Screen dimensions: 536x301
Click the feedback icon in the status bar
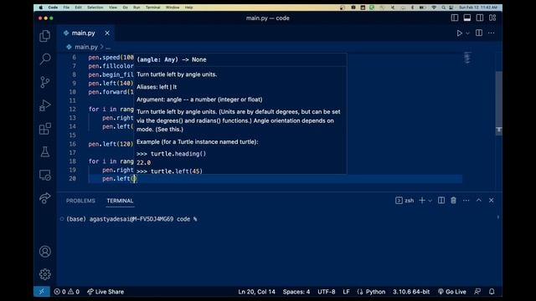tap(477, 292)
